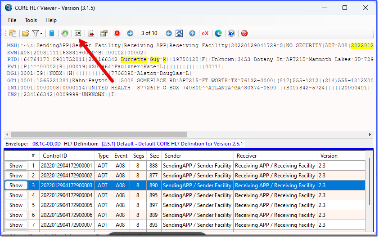Click highlighted name Burnette in PID segment
The height and width of the screenshot is (238, 379).
[134, 60]
